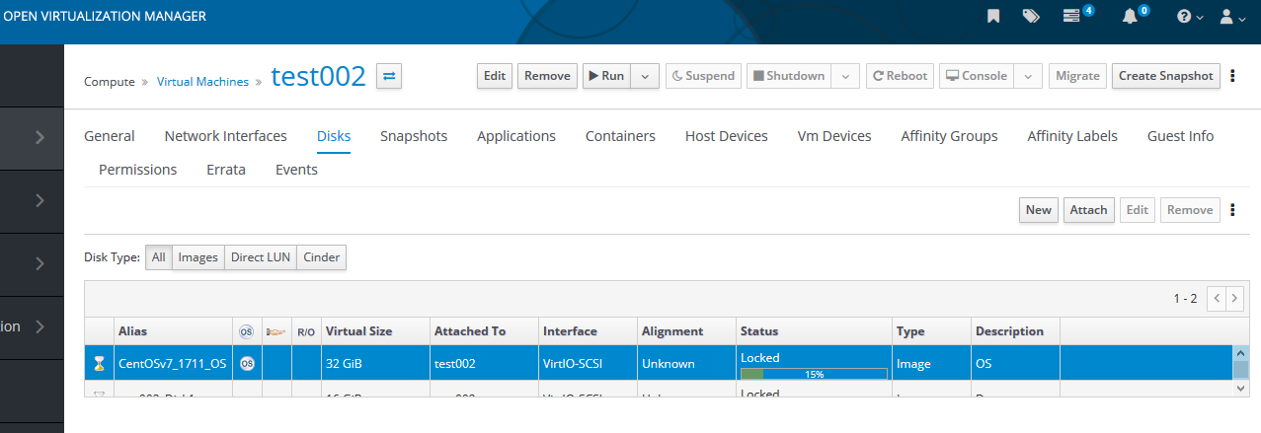Open the user account menu icon
1261x433 pixels.
(1231, 17)
